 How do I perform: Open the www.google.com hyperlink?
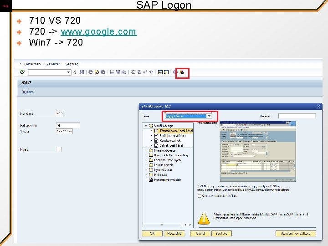(98, 31)
